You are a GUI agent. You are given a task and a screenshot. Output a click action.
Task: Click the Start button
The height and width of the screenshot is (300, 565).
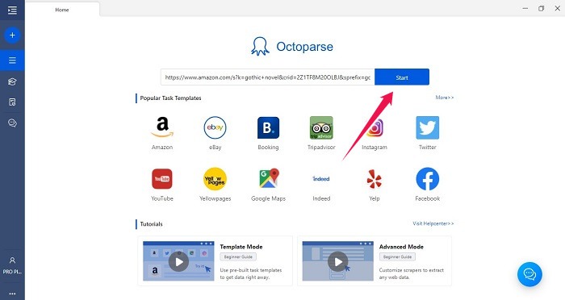[x=402, y=77]
